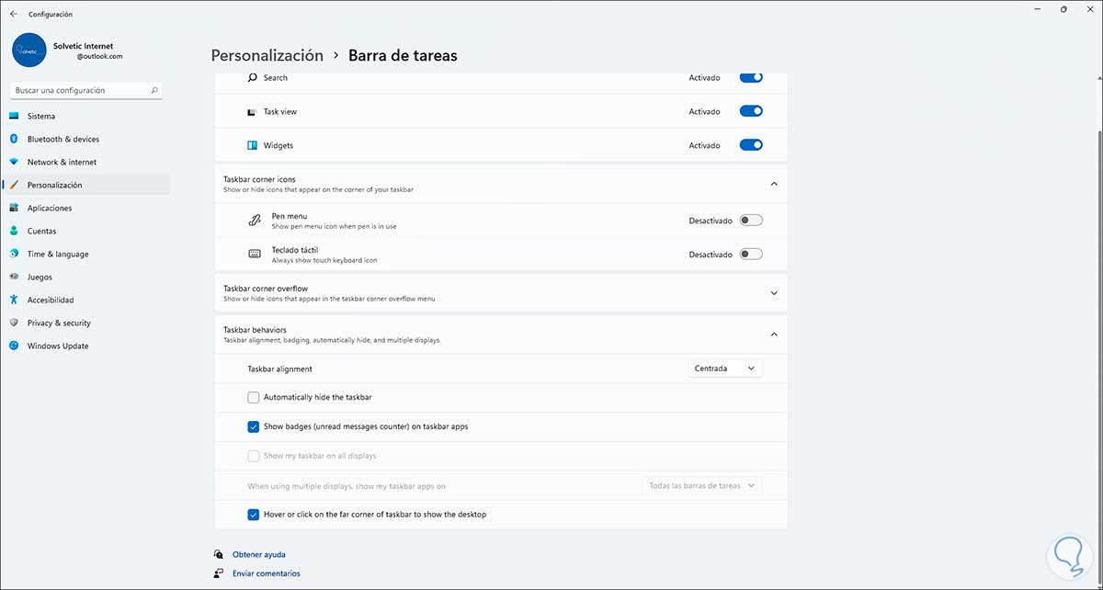Viewport: 1103px width, 590px height.
Task: Check Automatically hide the taskbar
Action: (254, 397)
